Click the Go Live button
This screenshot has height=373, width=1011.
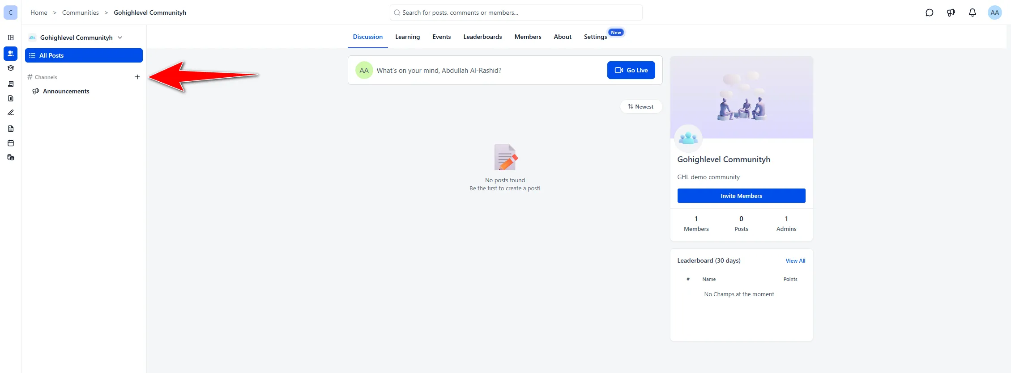631,70
